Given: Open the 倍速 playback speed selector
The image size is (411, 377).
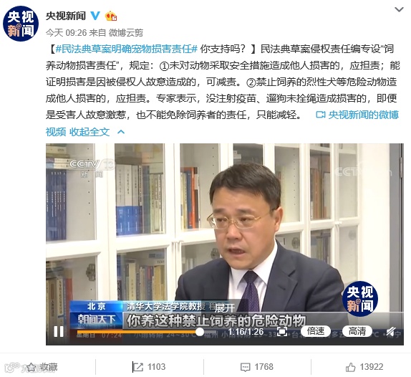Looking at the screenshot, I should (x=316, y=331).
